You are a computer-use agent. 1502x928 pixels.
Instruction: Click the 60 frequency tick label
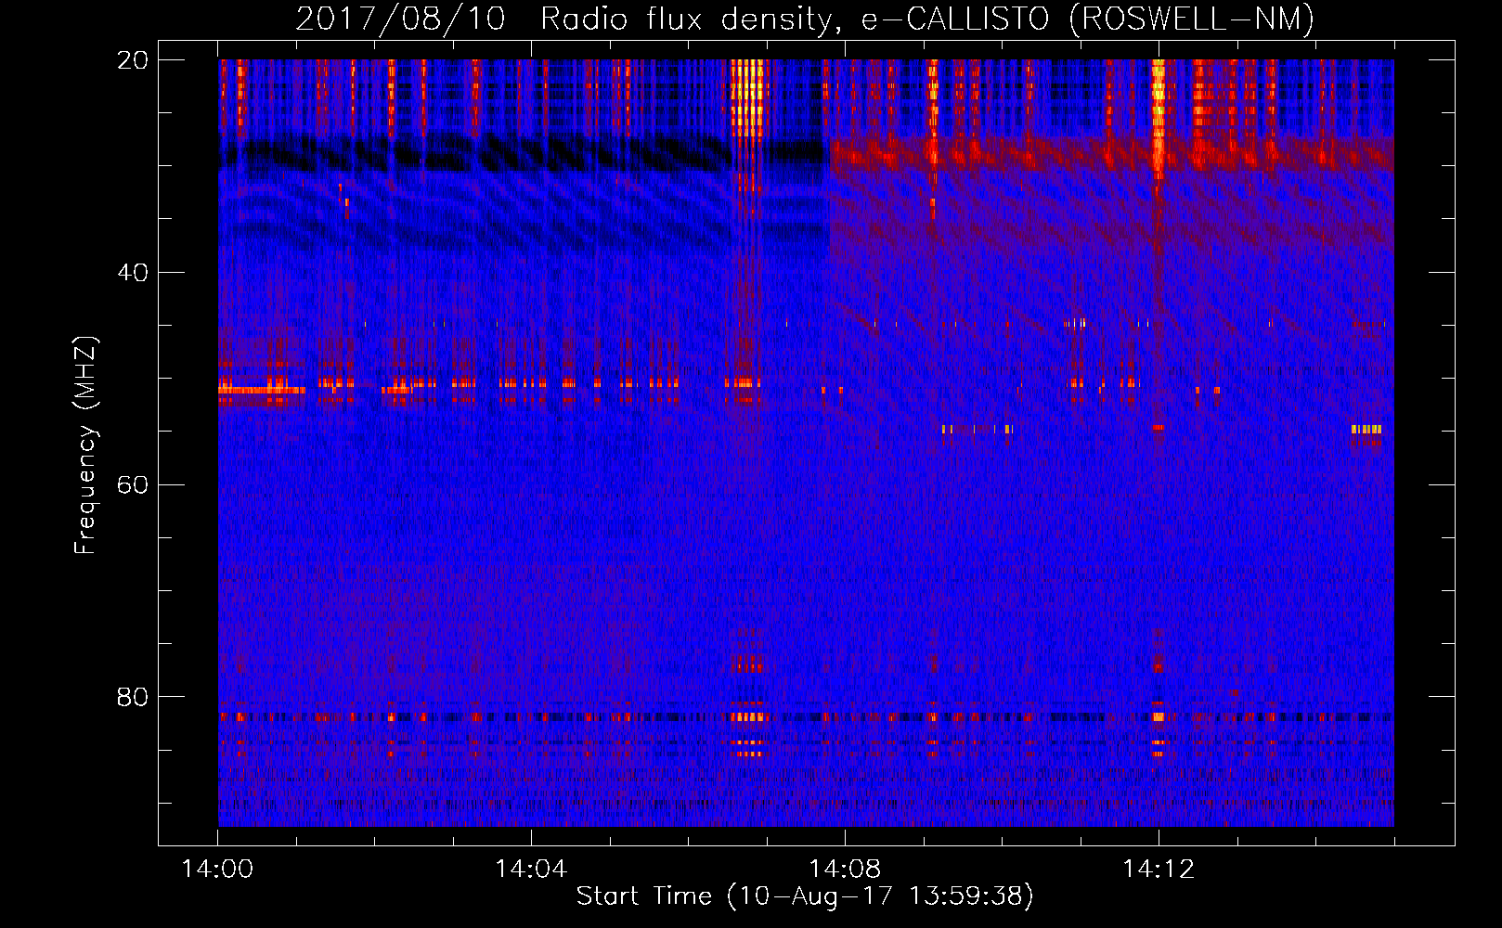pos(133,484)
